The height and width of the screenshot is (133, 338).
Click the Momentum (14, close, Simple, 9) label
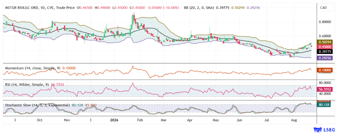pyautogui.click(x=33, y=68)
